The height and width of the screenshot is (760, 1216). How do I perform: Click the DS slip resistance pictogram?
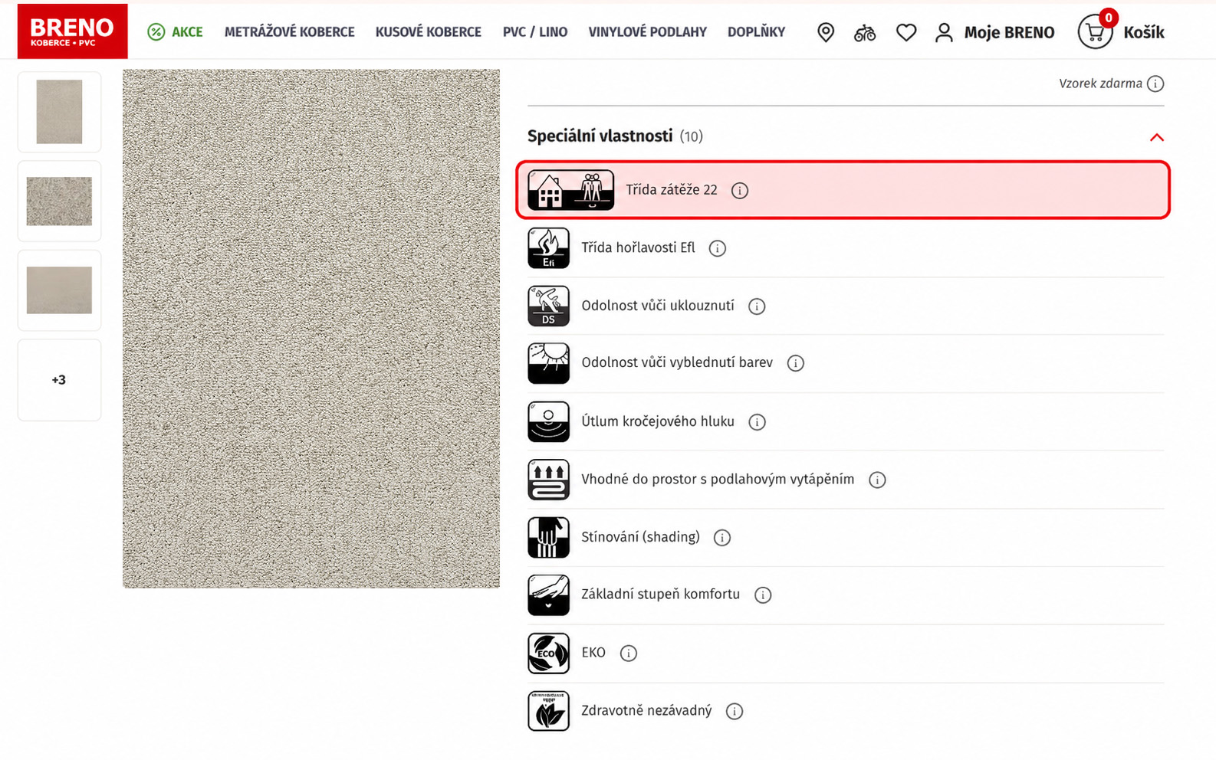(548, 306)
